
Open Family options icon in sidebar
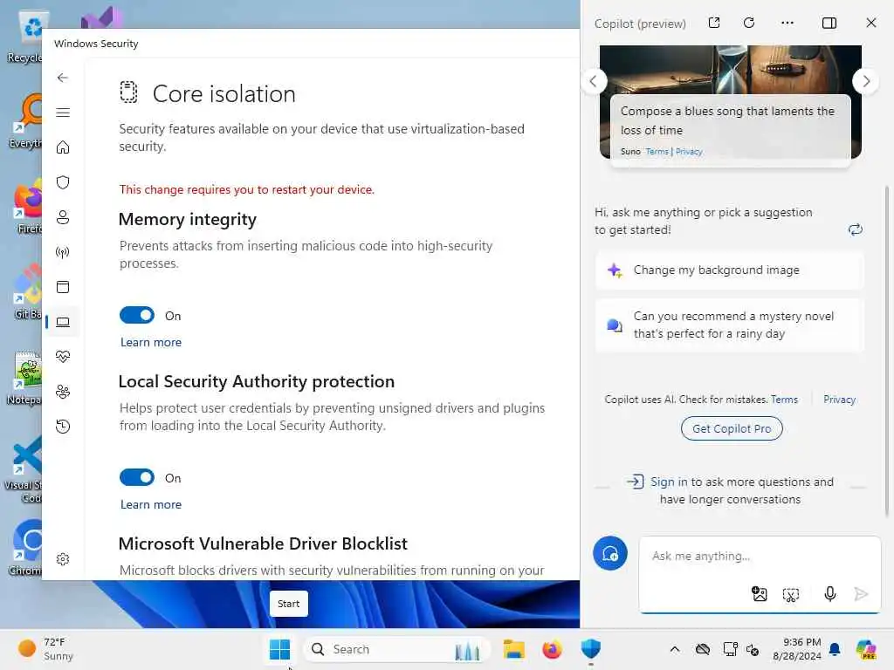[63, 392]
